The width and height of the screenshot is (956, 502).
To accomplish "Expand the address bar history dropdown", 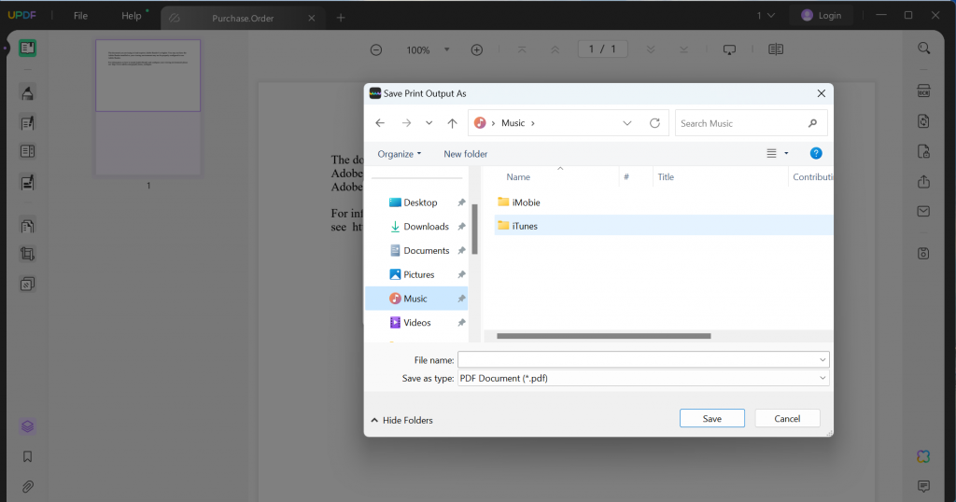I will pos(626,123).
